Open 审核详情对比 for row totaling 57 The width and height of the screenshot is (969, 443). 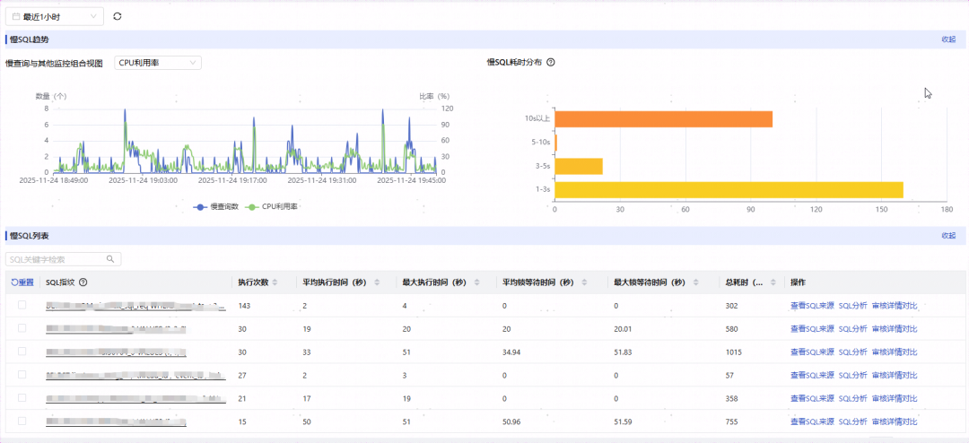895,375
